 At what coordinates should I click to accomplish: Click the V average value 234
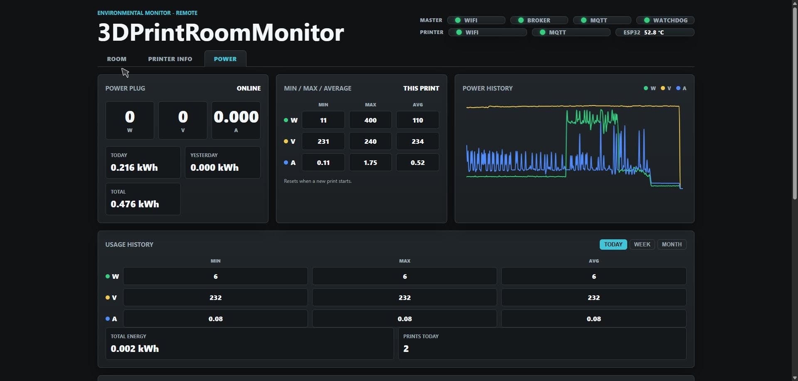coord(418,141)
